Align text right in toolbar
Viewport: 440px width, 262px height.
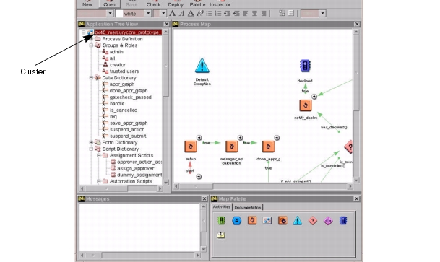(264, 13)
